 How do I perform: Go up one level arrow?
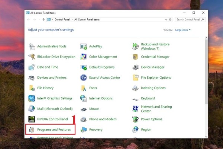click(x=43, y=19)
